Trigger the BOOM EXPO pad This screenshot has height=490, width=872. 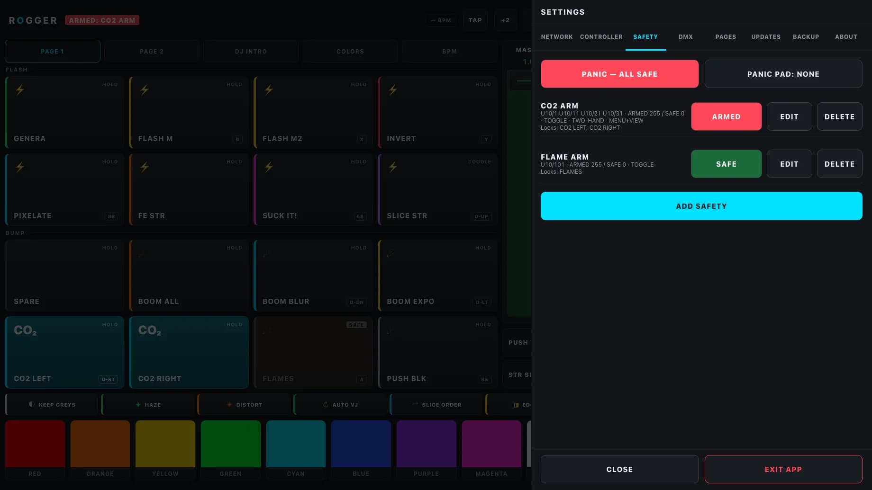[437, 276]
